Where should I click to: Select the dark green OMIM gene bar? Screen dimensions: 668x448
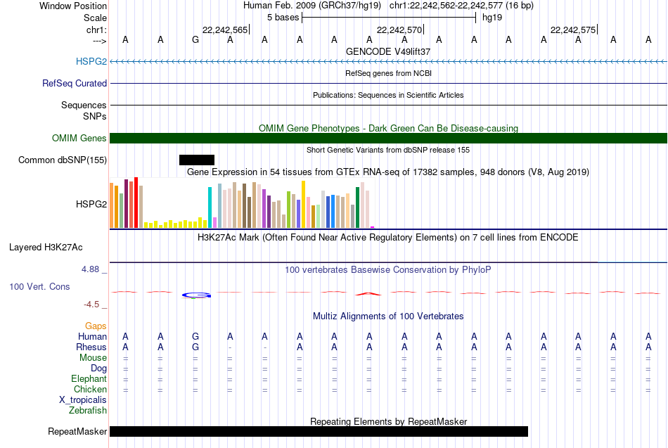tap(388, 138)
